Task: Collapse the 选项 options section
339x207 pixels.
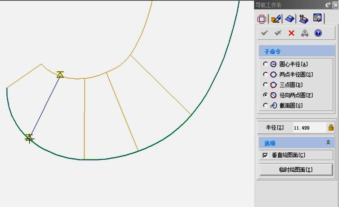Action: click(328, 142)
